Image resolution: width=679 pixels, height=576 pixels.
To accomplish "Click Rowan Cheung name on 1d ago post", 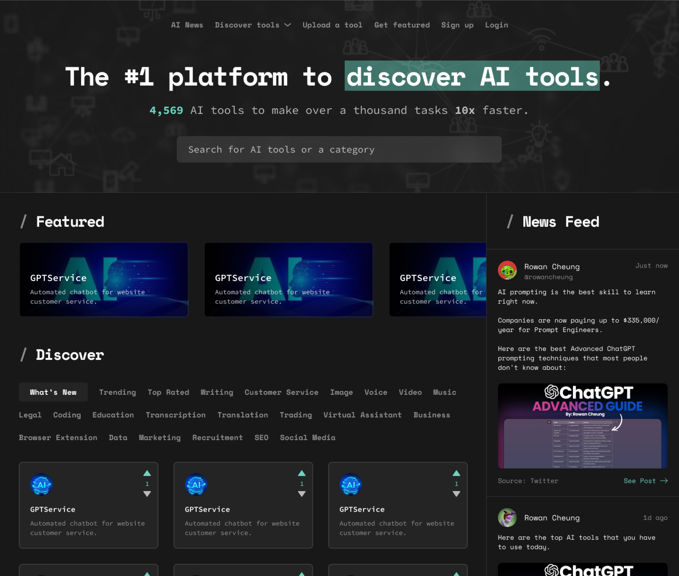I will (552, 518).
